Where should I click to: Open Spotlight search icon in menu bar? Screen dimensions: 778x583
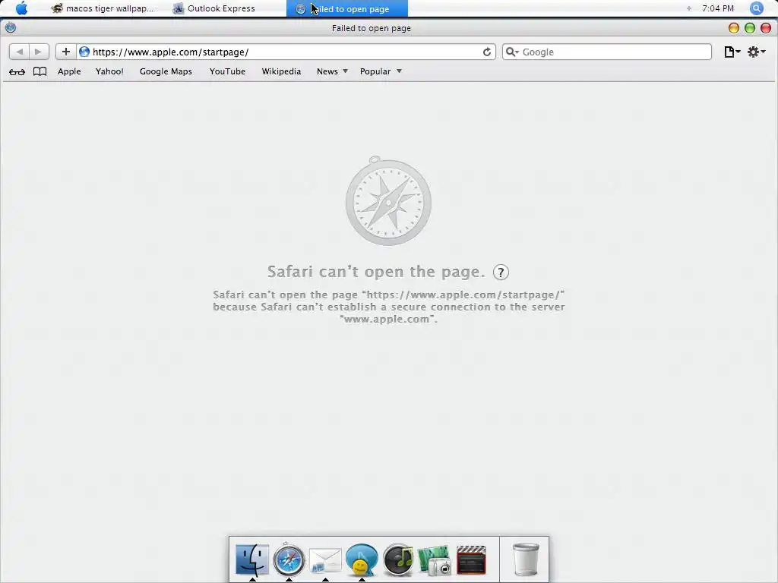click(x=756, y=8)
